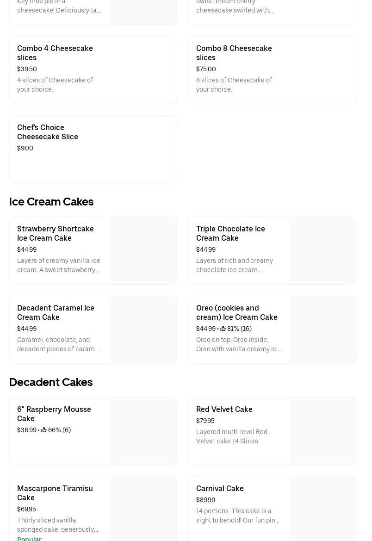Click the Triple Chocolate Ice Cream Cake photo

pyautogui.click(x=322, y=250)
